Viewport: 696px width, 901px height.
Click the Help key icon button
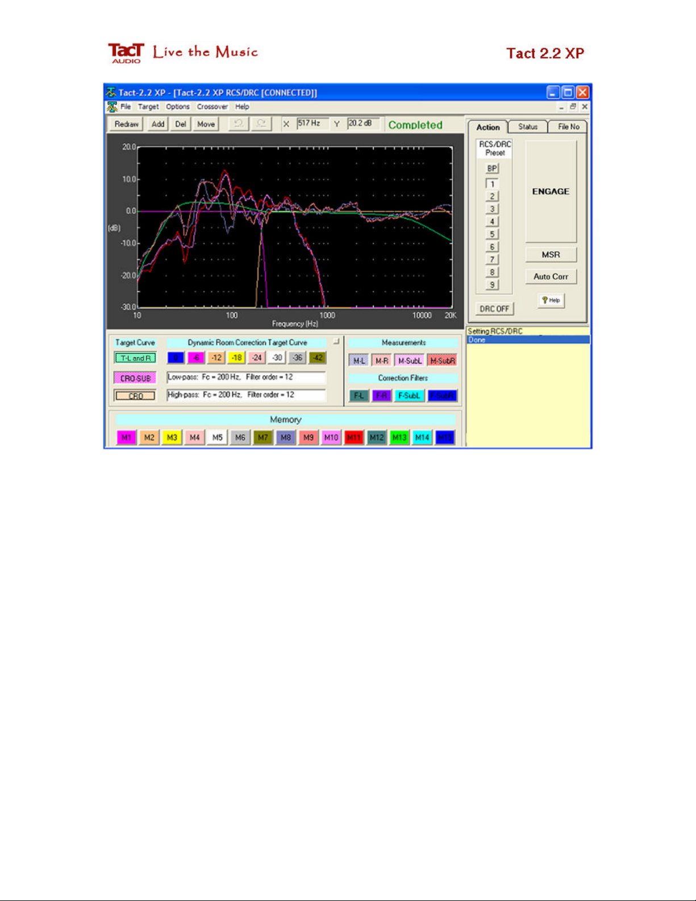551,300
